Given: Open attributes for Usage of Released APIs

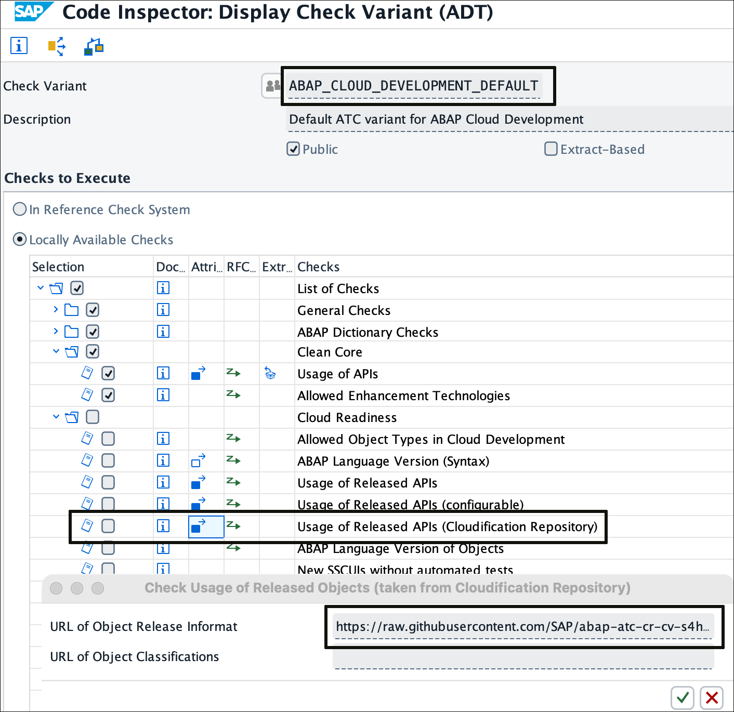Looking at the screenshot, I should point(199,482).
